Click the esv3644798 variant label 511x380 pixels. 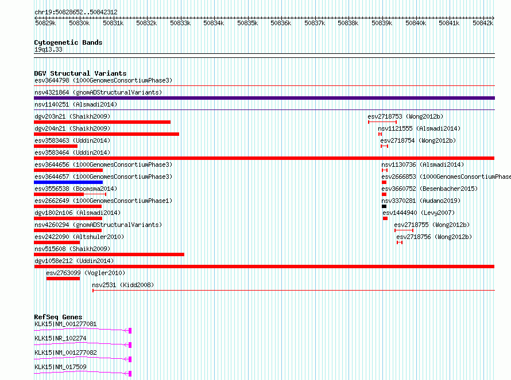[103, 80]
